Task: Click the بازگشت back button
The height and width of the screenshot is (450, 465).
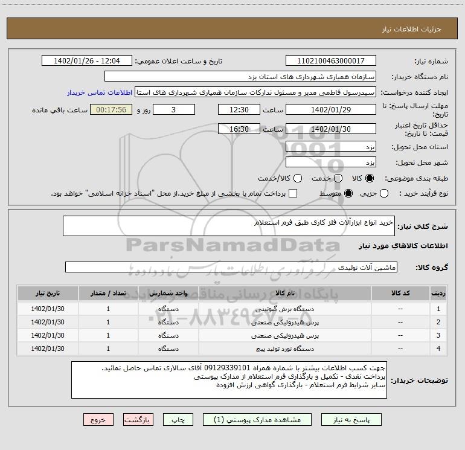Action: click(x=138, y=420)
